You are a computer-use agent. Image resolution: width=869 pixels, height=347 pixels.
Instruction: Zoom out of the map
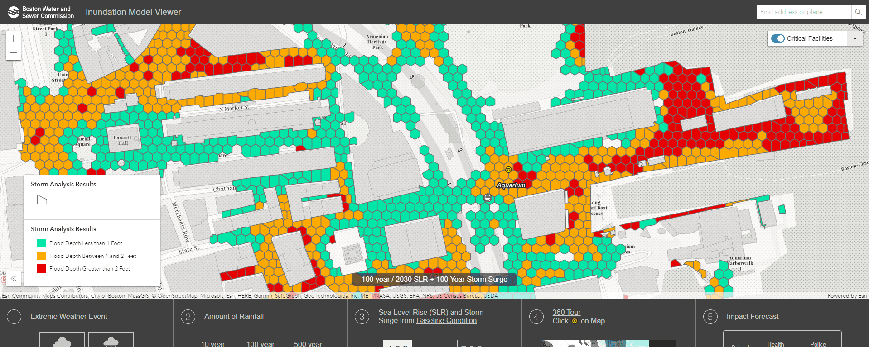point(14,53)
